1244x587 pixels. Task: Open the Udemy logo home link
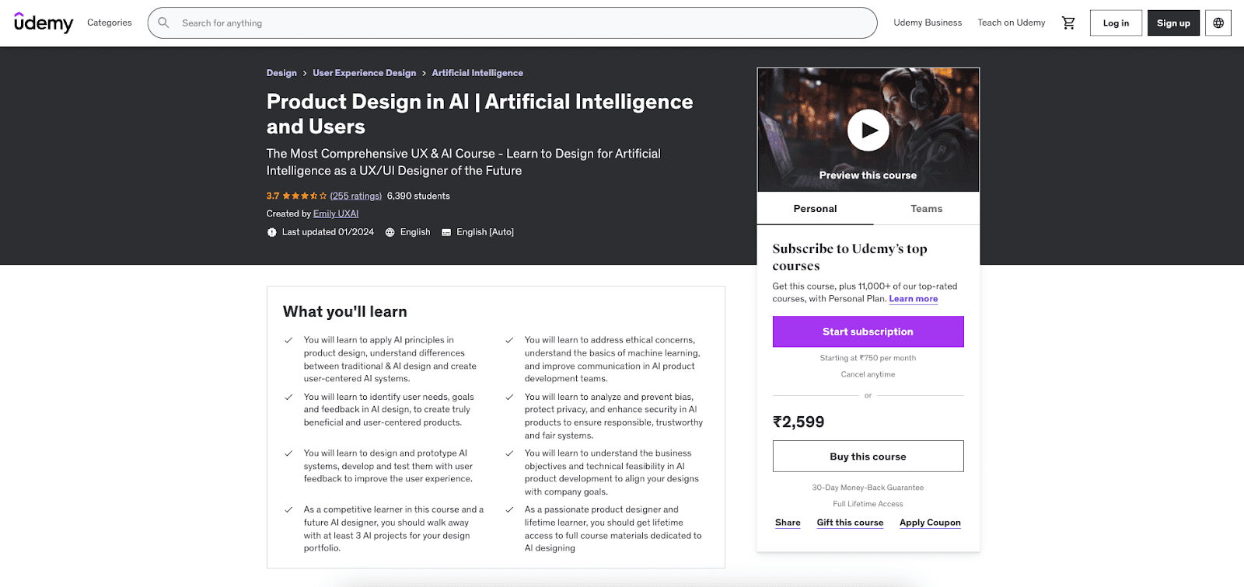tap(44, 23)
